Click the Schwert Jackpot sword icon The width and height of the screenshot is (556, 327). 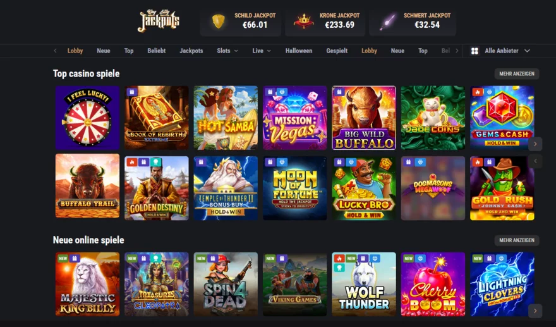pos(389,22)
